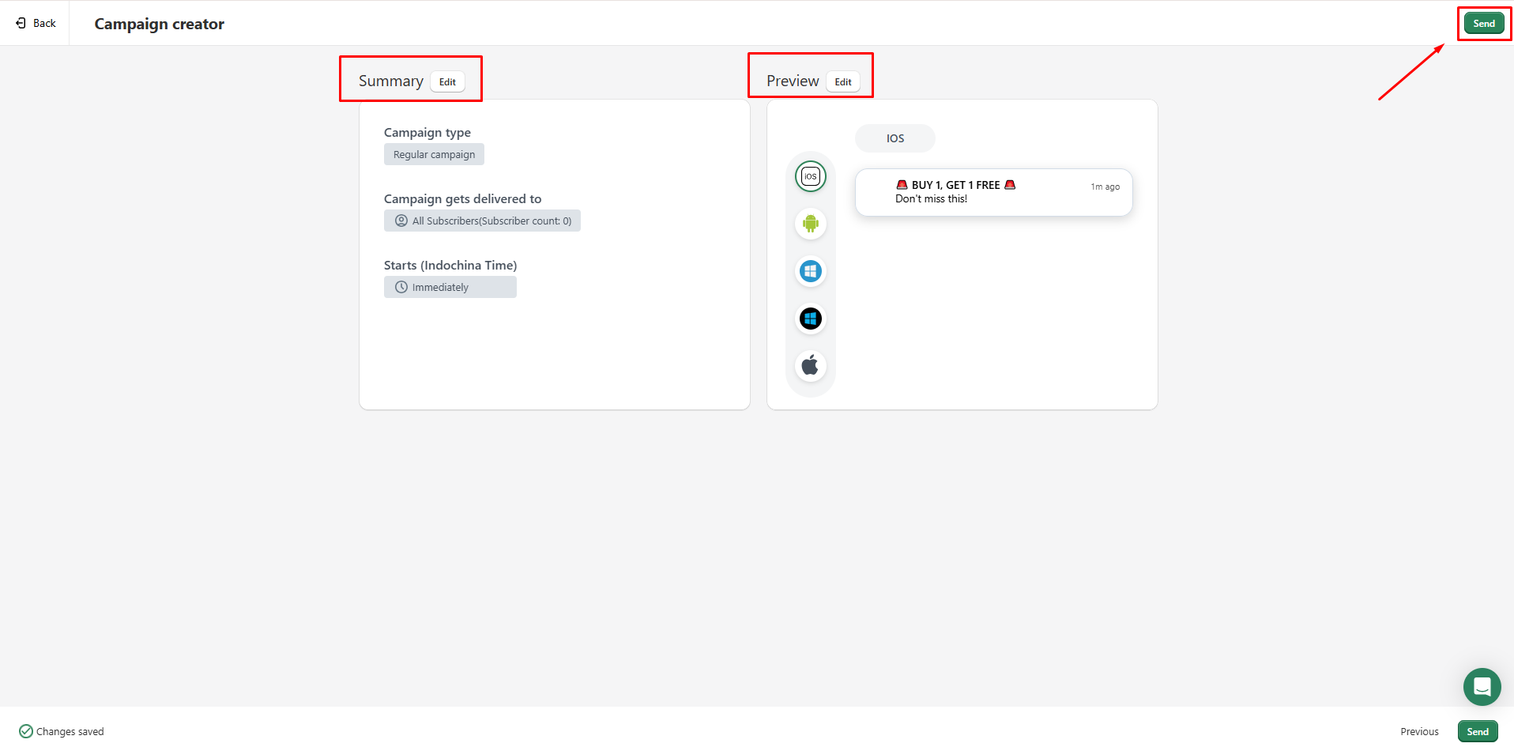Image resolution: width=1514 pixels, height=747 pixels.
Task: Click the Regular campaign type chip
Action: point(434,154)
